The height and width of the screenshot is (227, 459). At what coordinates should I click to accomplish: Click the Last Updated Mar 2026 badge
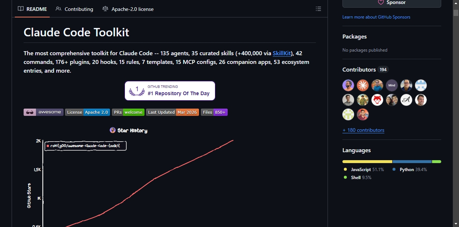[172, 112]
